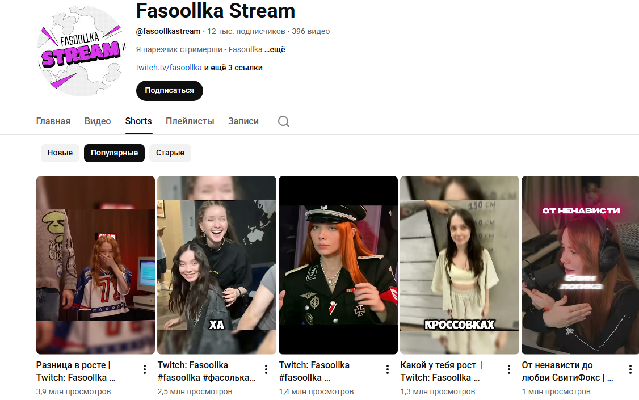Image resolution: width=639 pixels, height=400 pixels.
Task: Select the 'Популярные' sort chip
Action: pos(114,153)
